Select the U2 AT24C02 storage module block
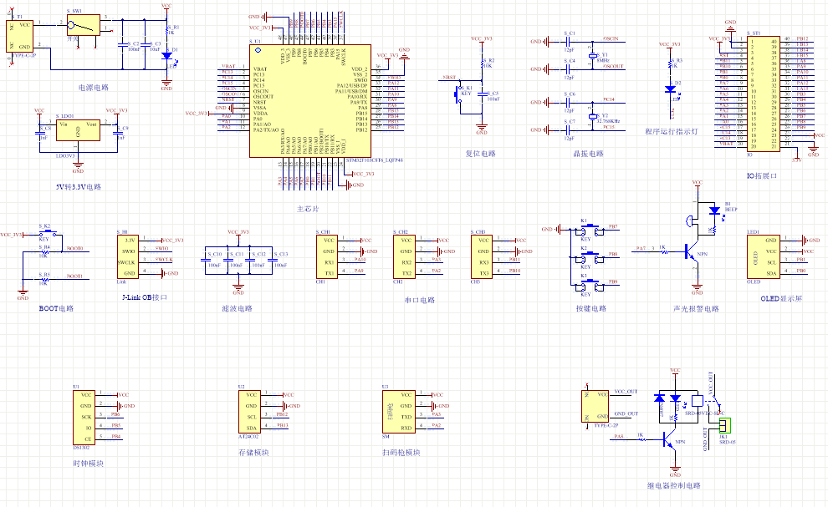The image size is (828, 507). pyautogui.click(x=249, y=412)
